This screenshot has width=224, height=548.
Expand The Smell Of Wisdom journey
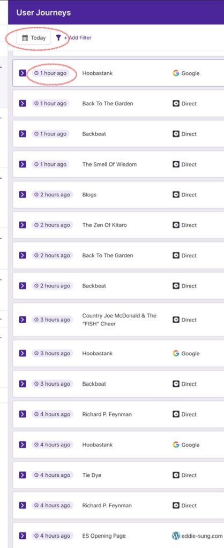click(23, 164)
